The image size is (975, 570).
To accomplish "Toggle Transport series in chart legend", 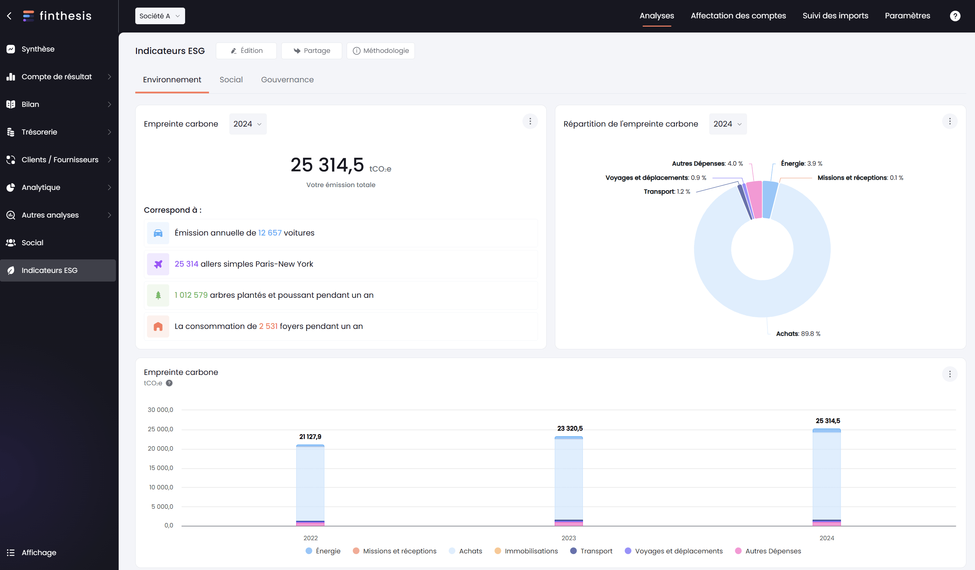I will (591, 551).
